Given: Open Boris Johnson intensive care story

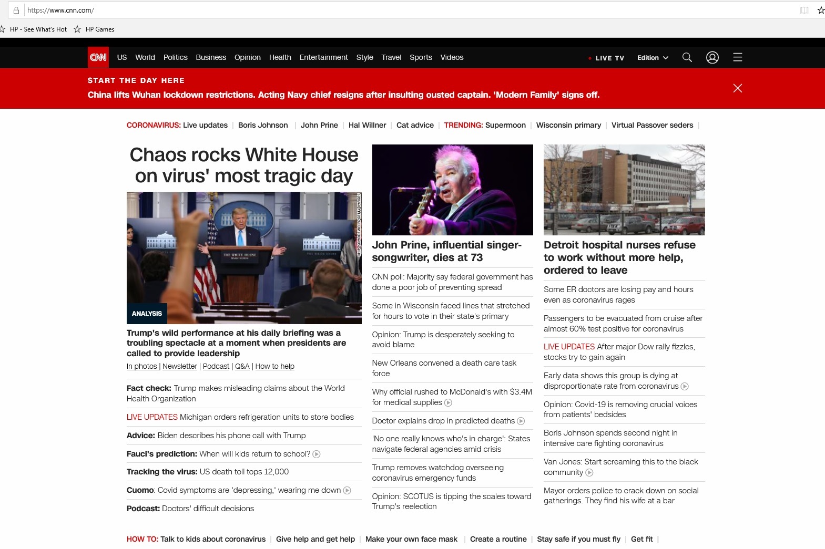Looking at the screenshot, I should coord(610,438).
